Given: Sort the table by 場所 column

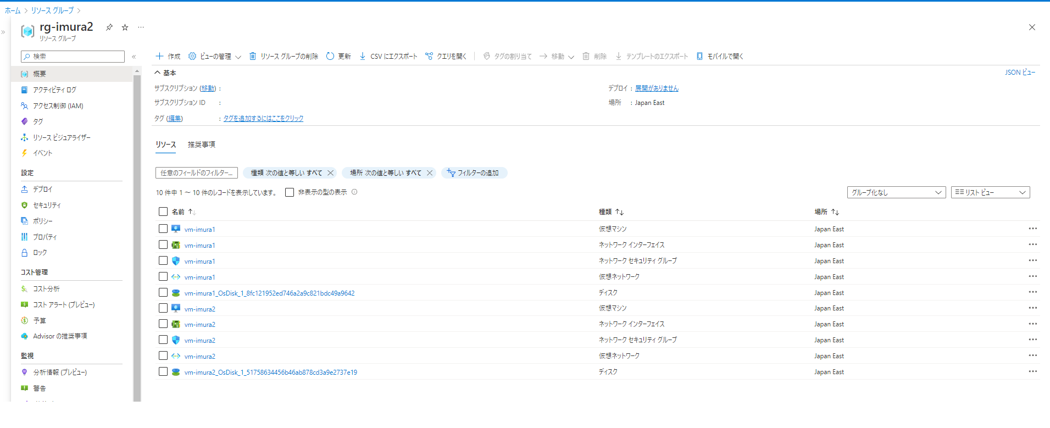Looking at the screenshot, I should click(826, 212).
